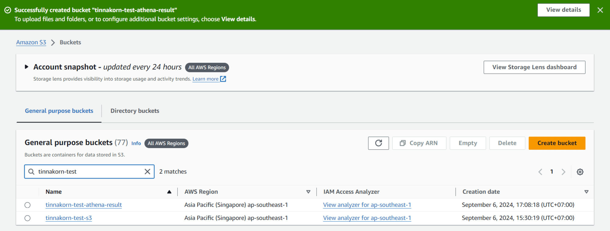The image size is (610, 231).
Task: Click the Delete button
Action: point(507,143)
